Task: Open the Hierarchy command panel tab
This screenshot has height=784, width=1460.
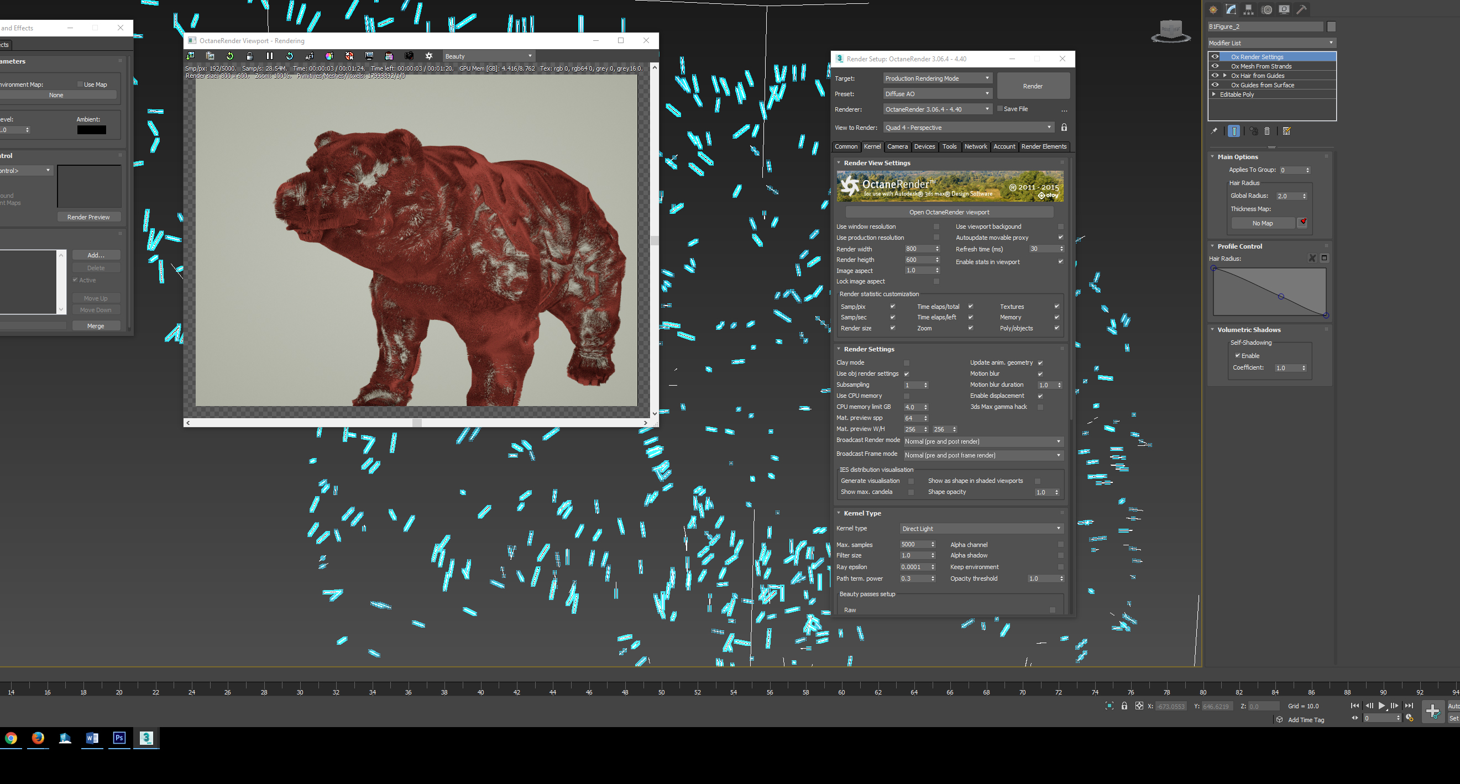Action: 1249,9
